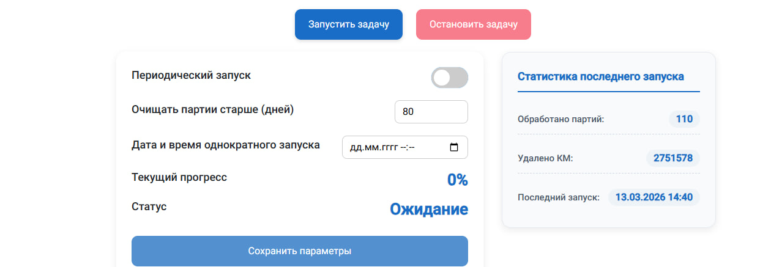Click the Удалено КМ label
Image resolution: width=771 pixels, height=267 pixels.
[545, 159]
